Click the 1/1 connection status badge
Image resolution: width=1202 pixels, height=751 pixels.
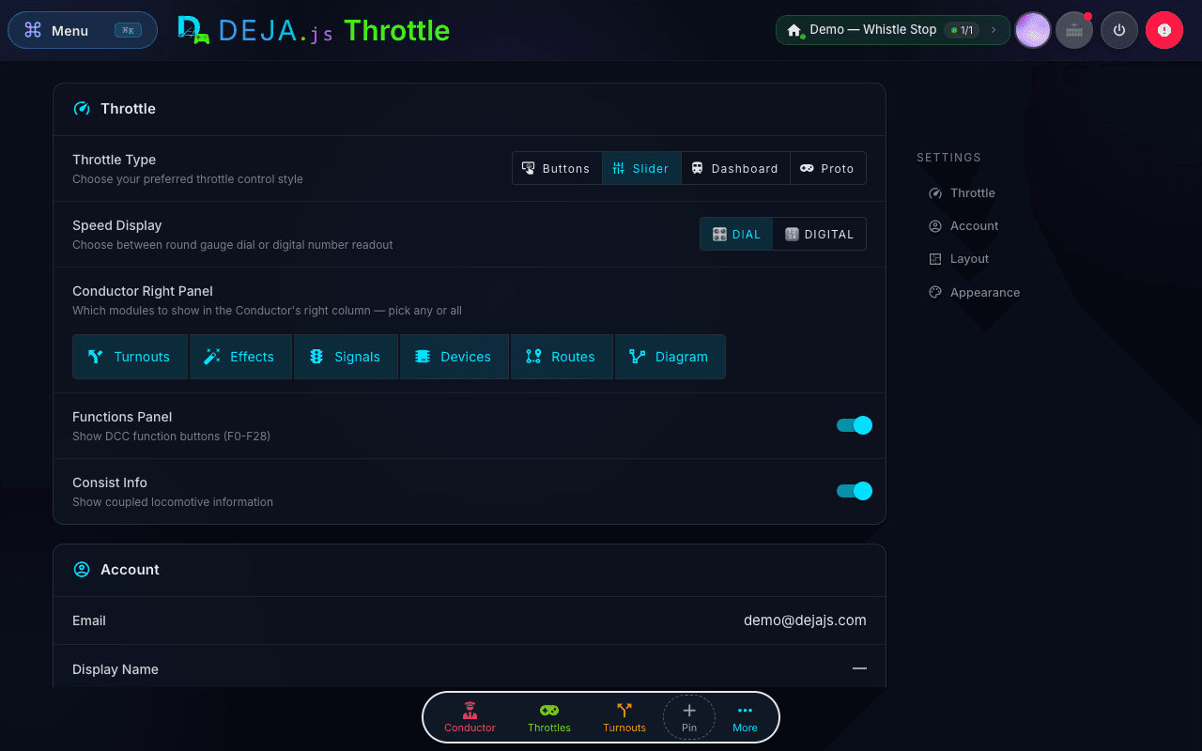pos(961,30)
